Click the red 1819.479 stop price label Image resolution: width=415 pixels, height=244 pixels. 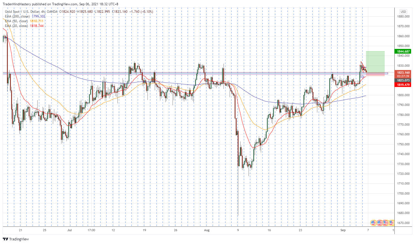point(403,85)
